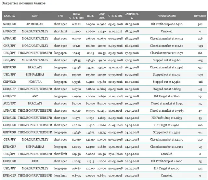Click 'Hit Profit-Stop at 1.2000' info
Screen dimensions: 208x180
167,161
